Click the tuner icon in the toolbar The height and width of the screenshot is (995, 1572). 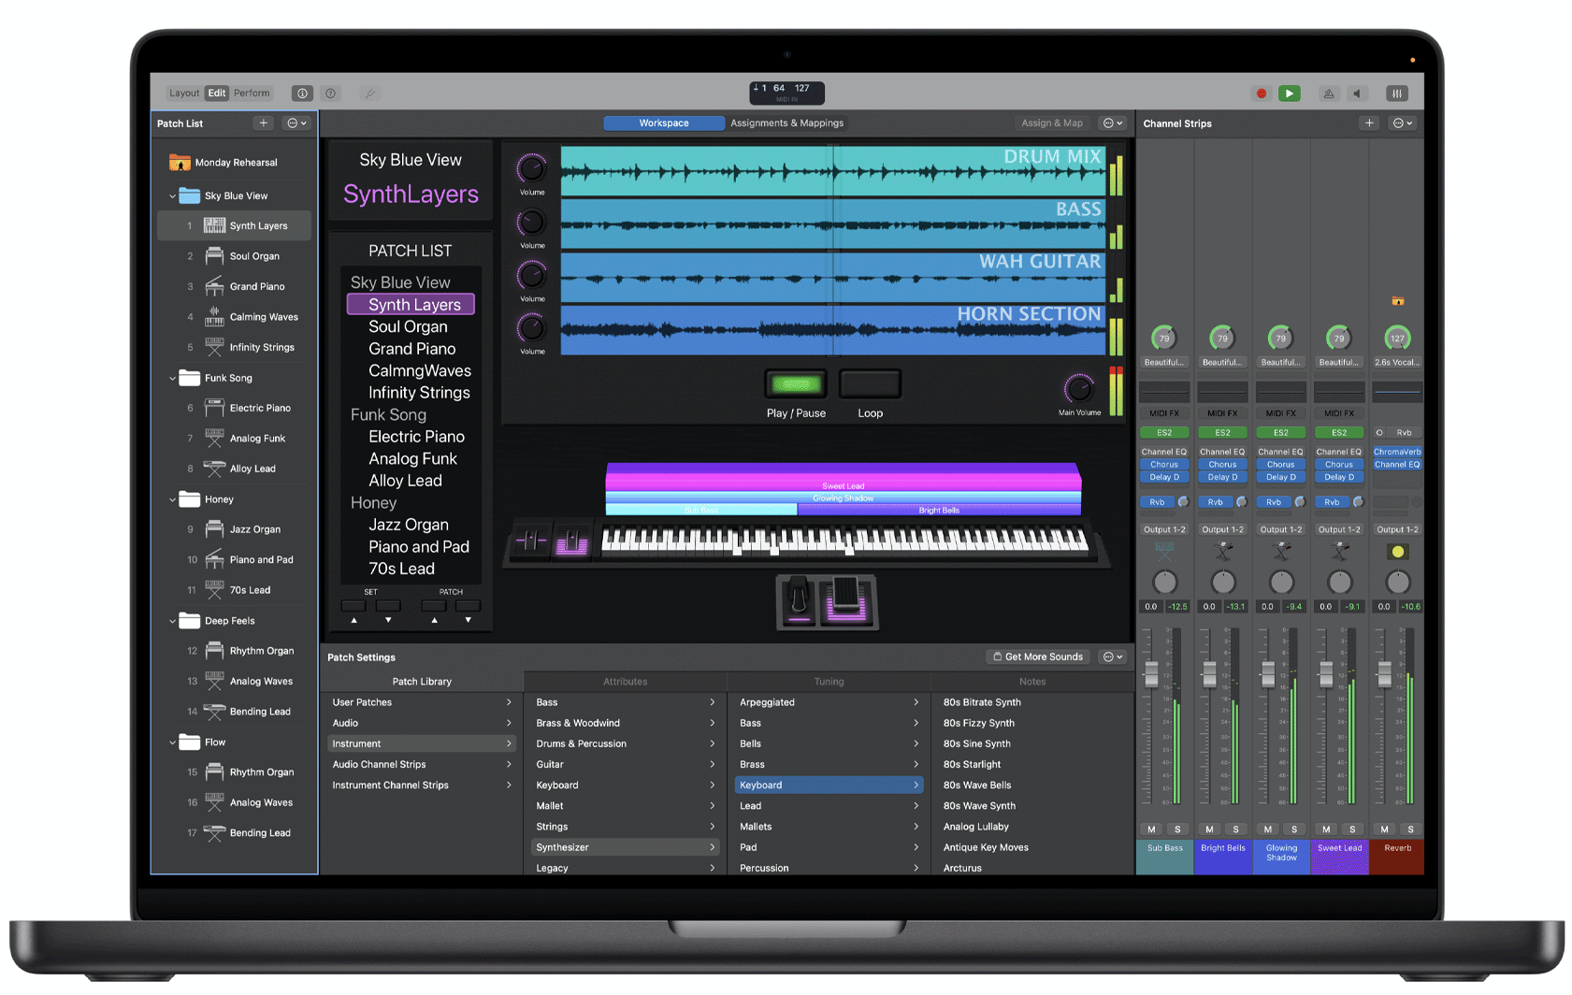tap(369, 94)
